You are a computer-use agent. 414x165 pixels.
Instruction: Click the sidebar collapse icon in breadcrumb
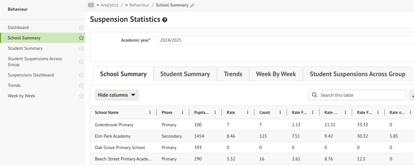tap(91, 5)
